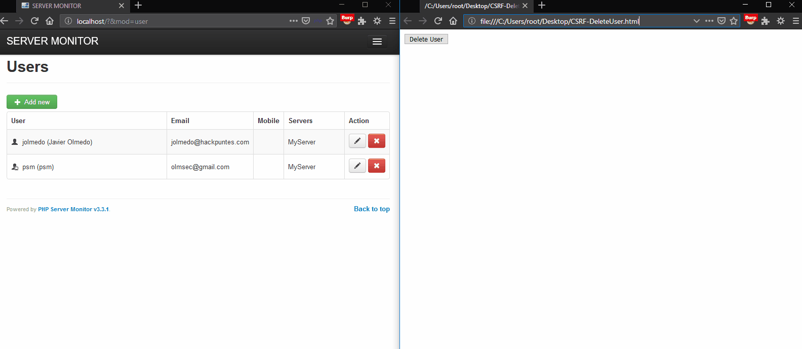Go back in left browser window
Screen dimensions: 802x349
[5, 21]
